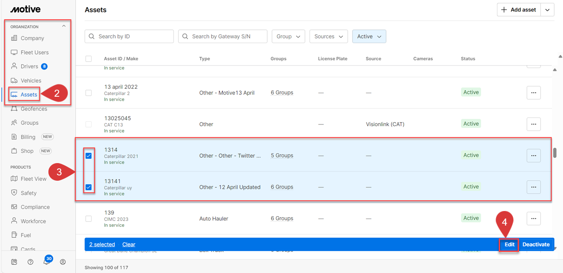563x273 pixels.
Task: Click the notifications bell icon
Action: click(46, 262)
